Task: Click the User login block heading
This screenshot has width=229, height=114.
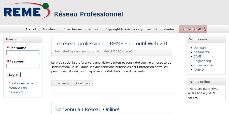Action: (14, 39)
